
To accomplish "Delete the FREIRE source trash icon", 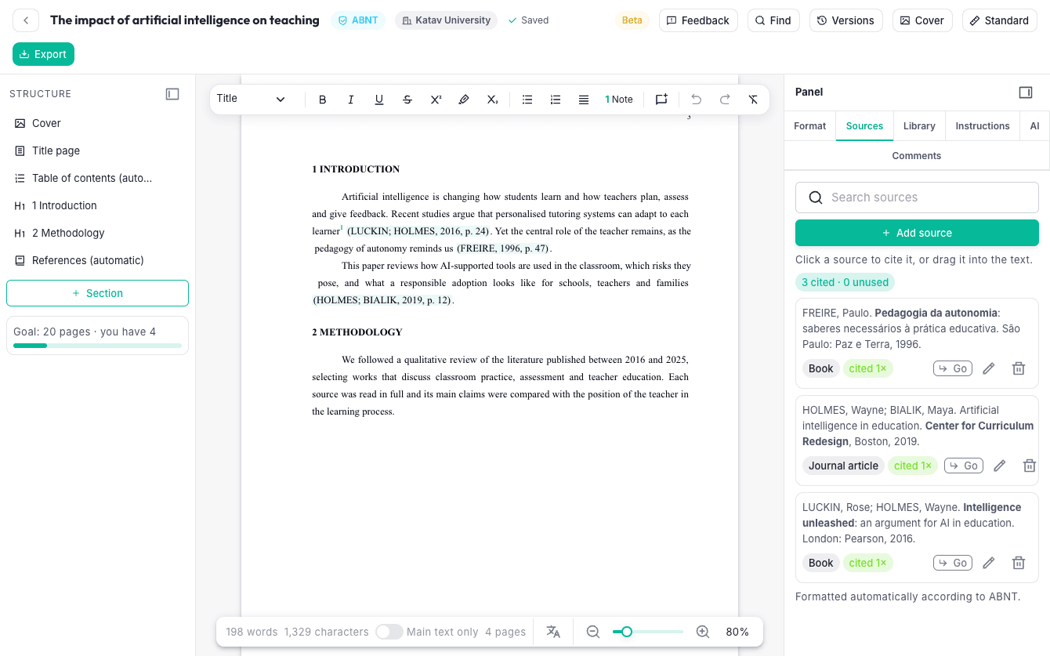I will pyautogui.click(x=1019, y=368).
